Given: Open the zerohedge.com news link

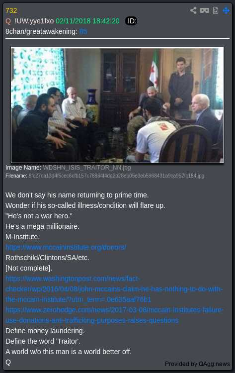Looking at the screenshot, I should coord(115,315).
